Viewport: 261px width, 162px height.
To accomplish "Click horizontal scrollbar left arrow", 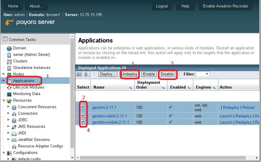I will coord(78,158).
